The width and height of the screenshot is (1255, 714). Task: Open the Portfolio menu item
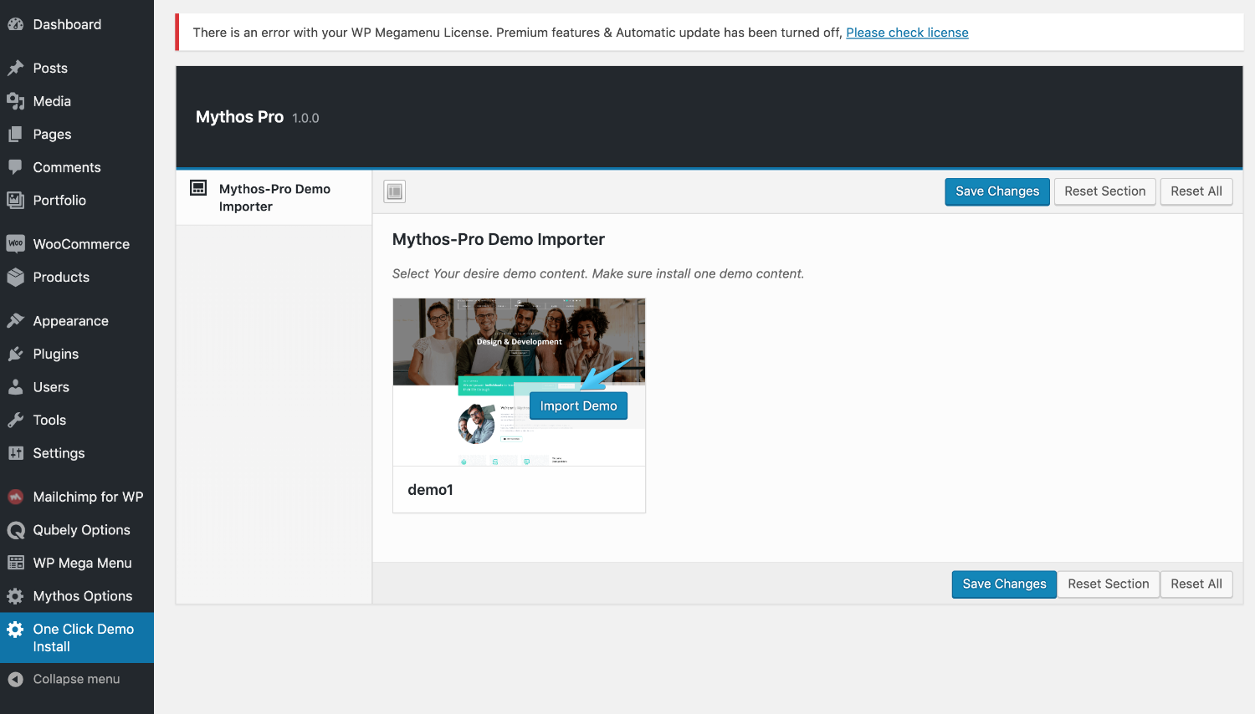77,201
